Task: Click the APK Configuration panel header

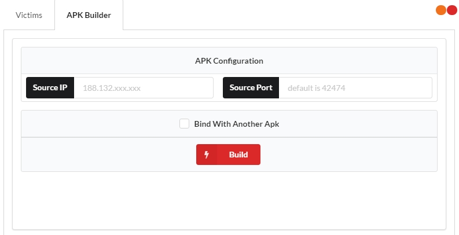Action: (x=229, y=61)
